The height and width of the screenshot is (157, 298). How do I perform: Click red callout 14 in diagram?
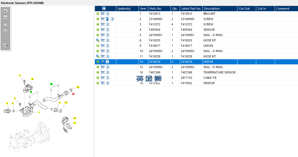[73, 94]
